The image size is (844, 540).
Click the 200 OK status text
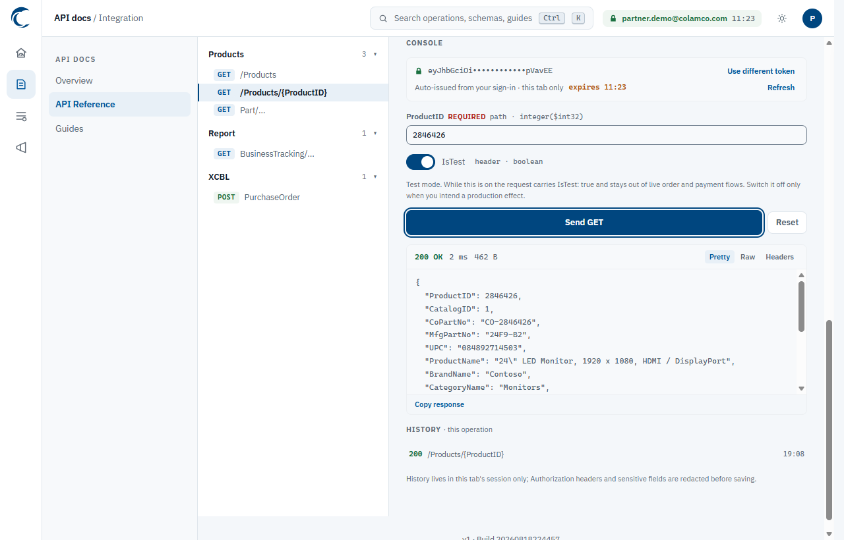click(429, 257)
